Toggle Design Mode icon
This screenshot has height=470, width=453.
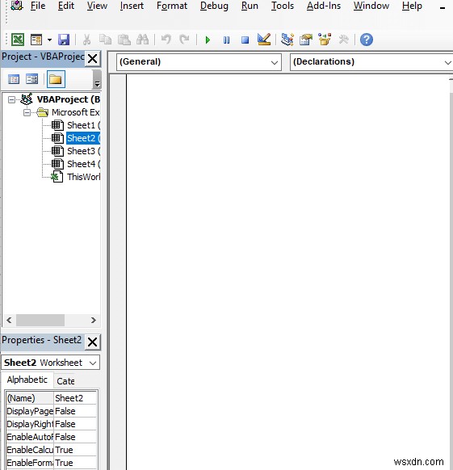tap(264, 40)
